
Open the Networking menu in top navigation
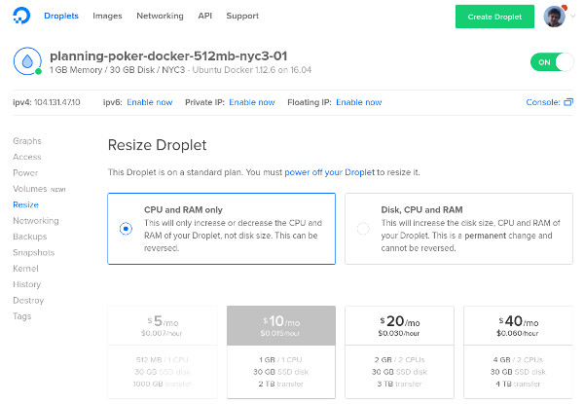(160, 16)
